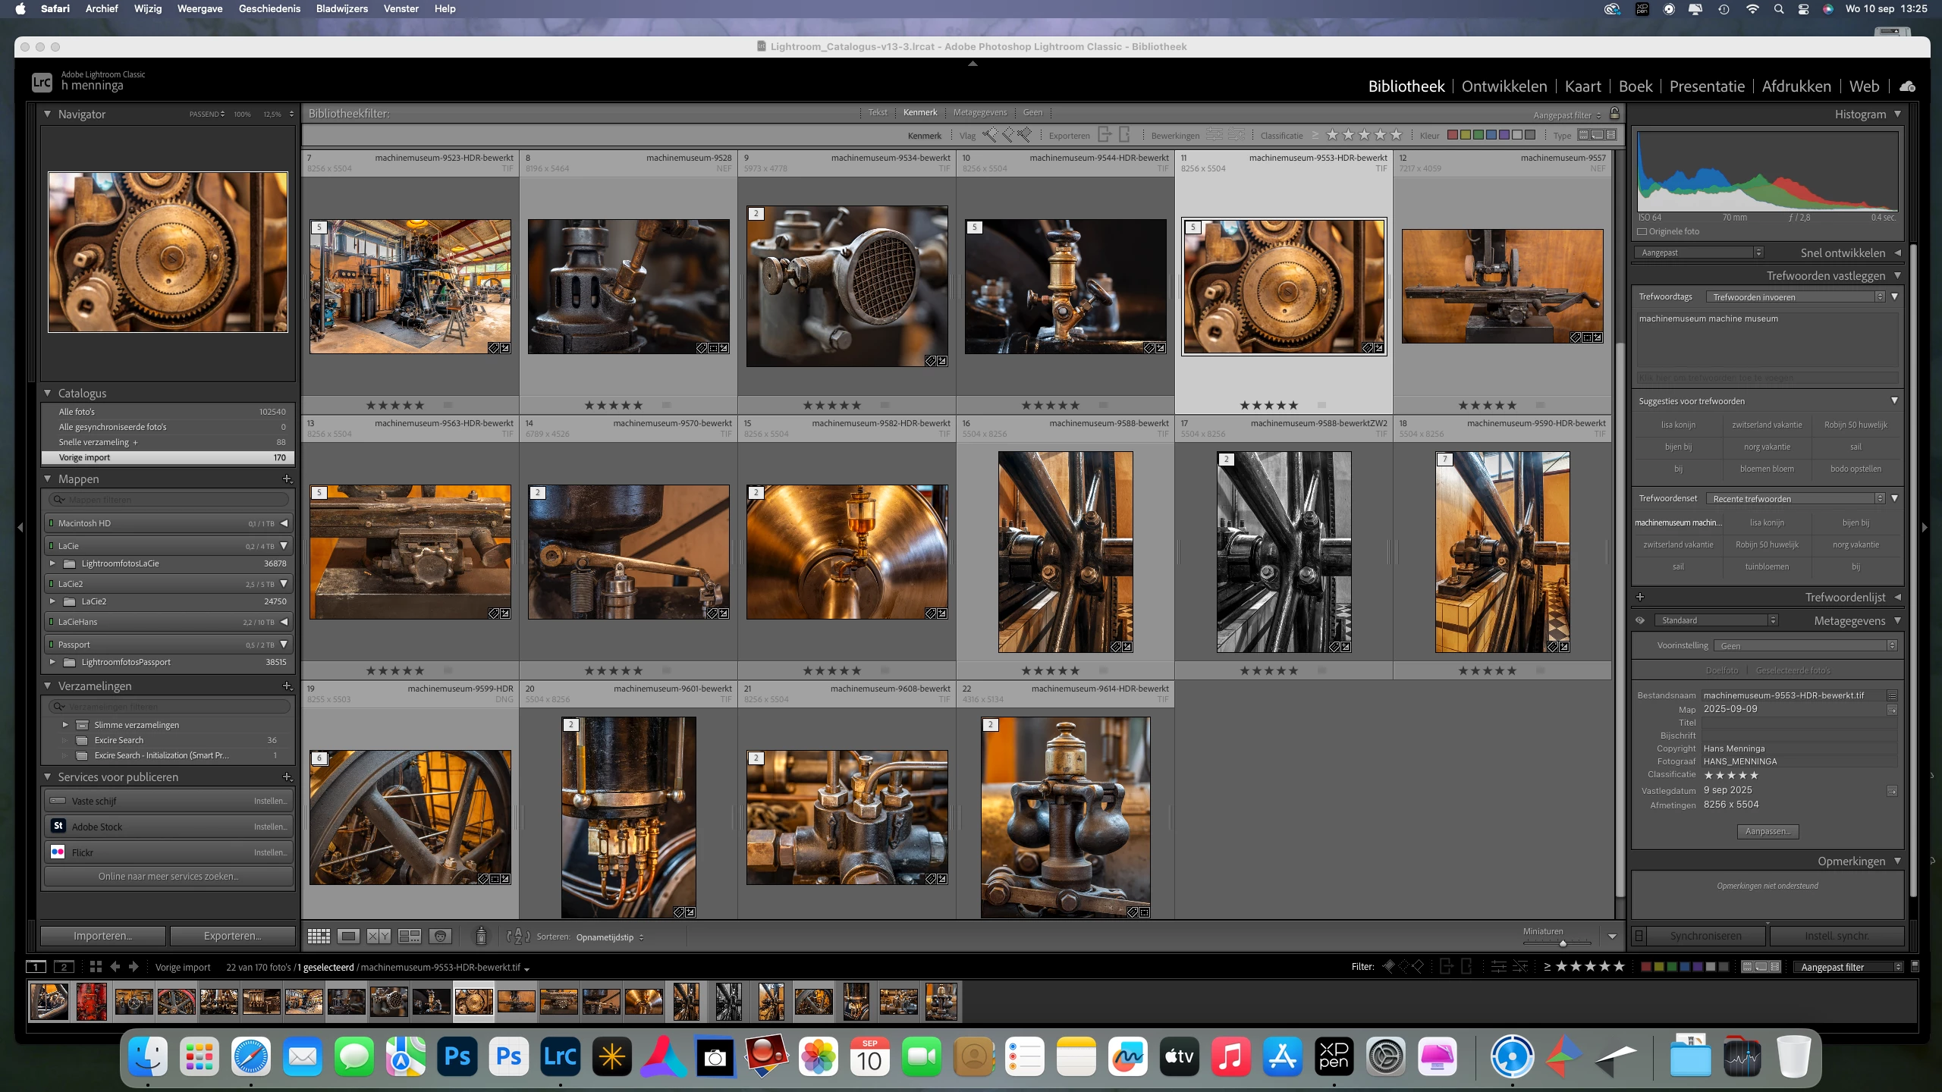Open Compare view (XY) icon
Image resolution: width=1942 pixels, height=1092 pixels.
pos(379,937)
